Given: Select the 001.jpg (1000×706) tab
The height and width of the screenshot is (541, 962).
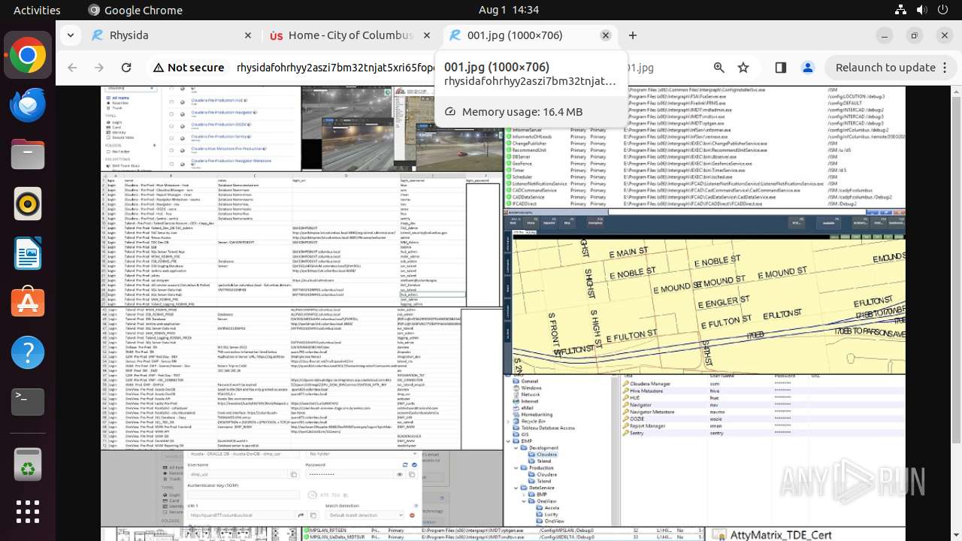Looking at the screenshot, I should point(529,35).
